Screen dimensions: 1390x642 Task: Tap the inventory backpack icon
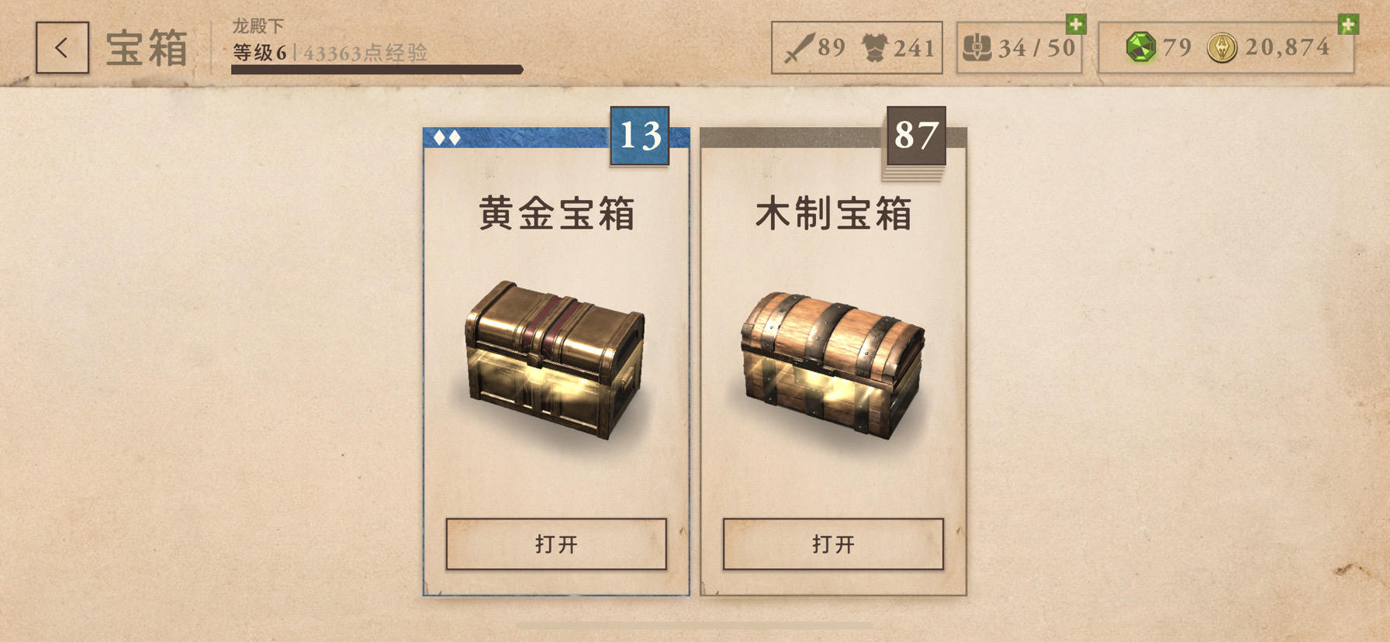pyautogui.click(x=977, y=48)
